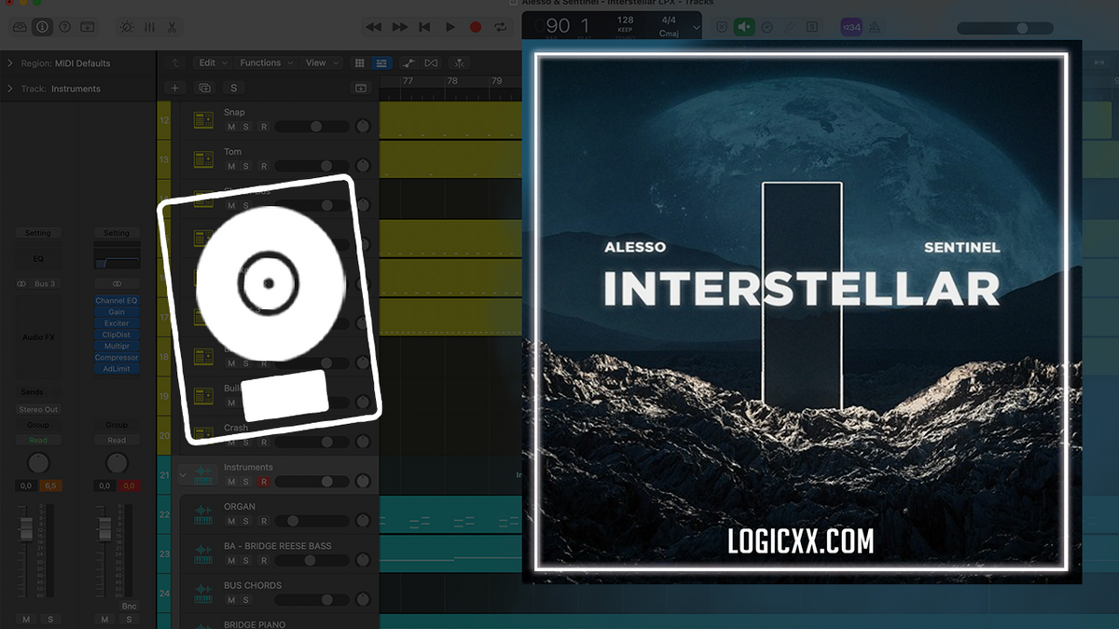Open the right channel strip Read menu
This screenshot has height=629, width=1119.
pos(117,441)
